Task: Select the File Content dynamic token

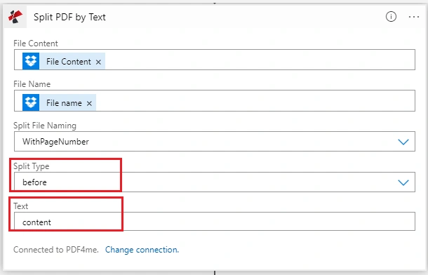Action: click(64, 61)
